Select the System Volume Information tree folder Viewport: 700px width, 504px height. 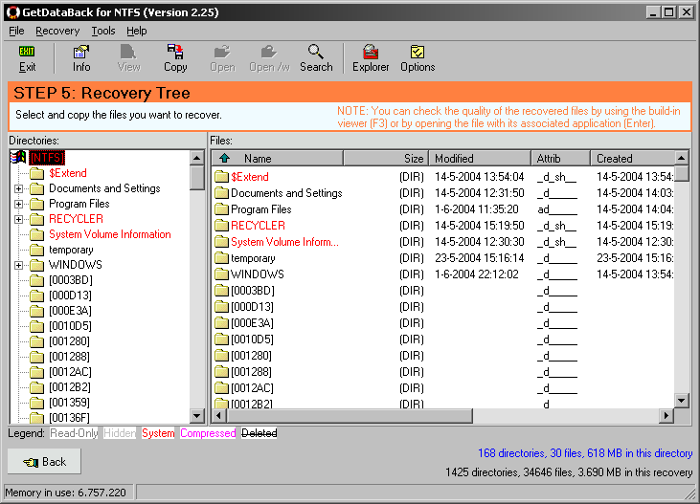click(109, 234)
